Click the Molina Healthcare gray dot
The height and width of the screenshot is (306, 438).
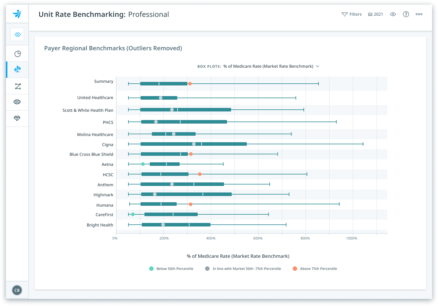(x=174, y=134)
